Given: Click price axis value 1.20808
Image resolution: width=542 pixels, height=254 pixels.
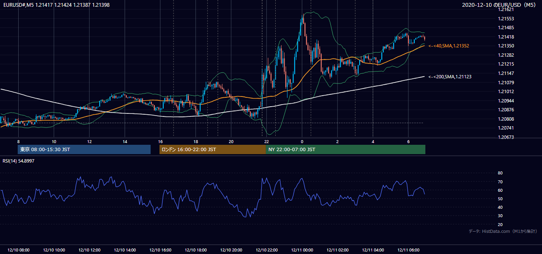Looking at the screenshot, I should pyautogui.click(x=506, y=119).
